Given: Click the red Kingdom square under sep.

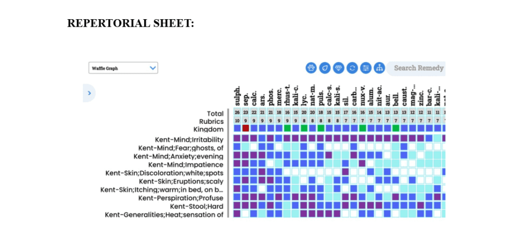Looking at the screenshot, I should tap(246, 128).
